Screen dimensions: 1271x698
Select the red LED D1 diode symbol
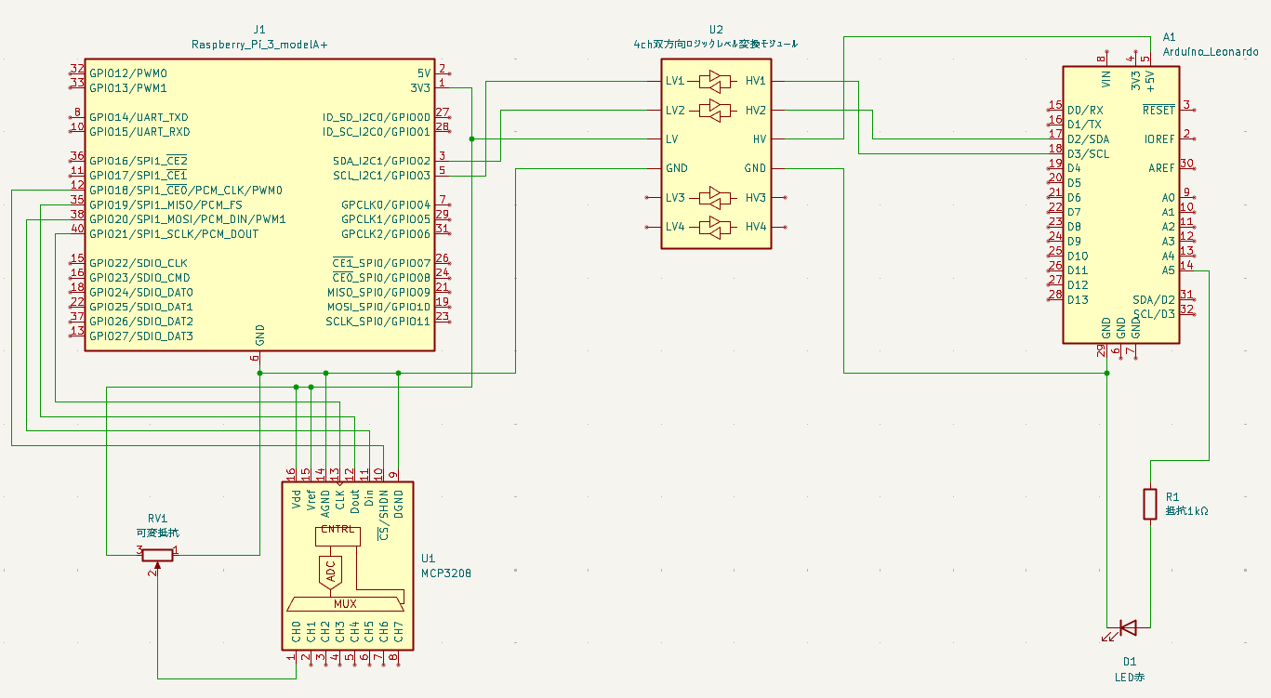coord(1127,627)
